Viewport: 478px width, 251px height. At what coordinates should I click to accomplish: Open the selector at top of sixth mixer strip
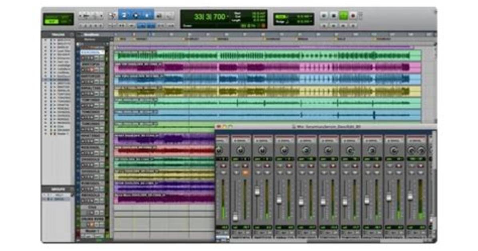click(328, 141)
